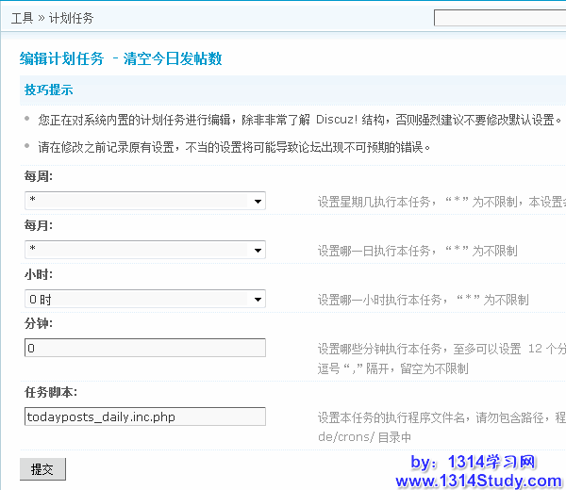Click the 小时: field label
This screenshot has width=566, height=490.
click(39, 274)
